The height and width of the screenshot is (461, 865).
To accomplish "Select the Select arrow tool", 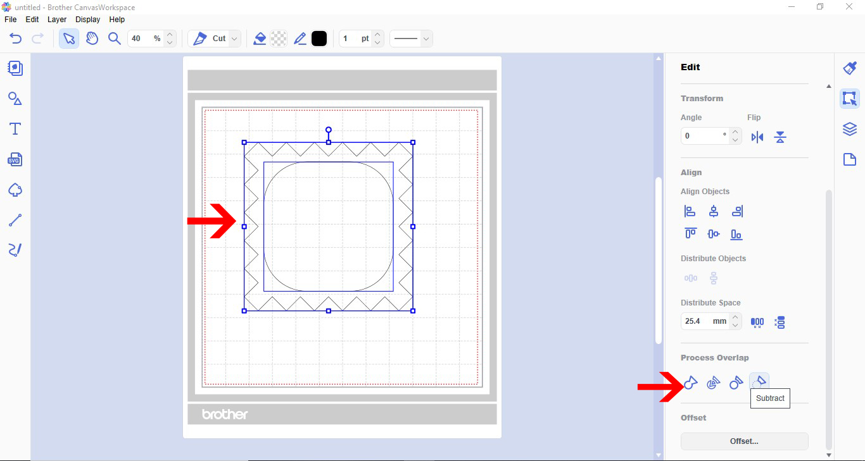I will (69, 39).
